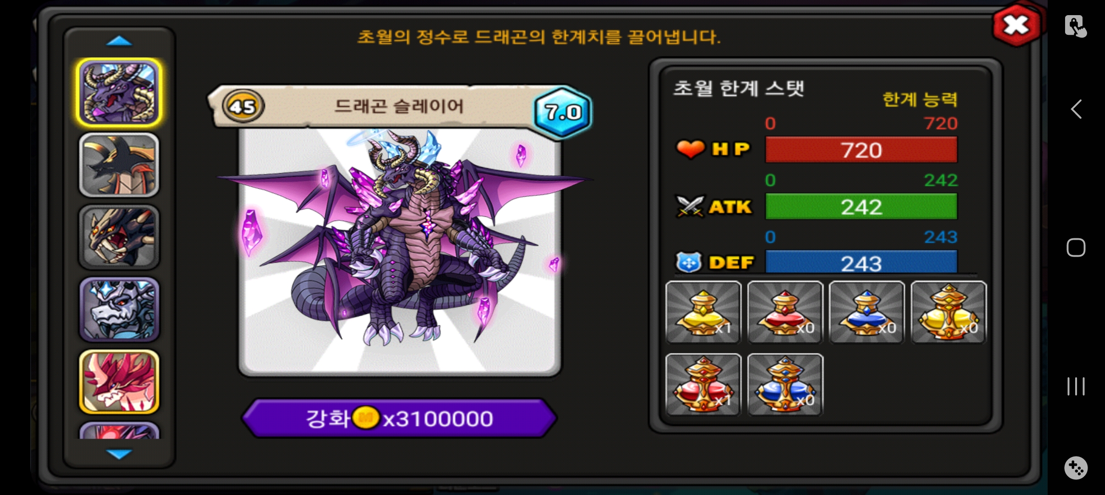Go back using Android back chevron
The height and width of the screenshot is (495, 1105).
click(1076, 109)
